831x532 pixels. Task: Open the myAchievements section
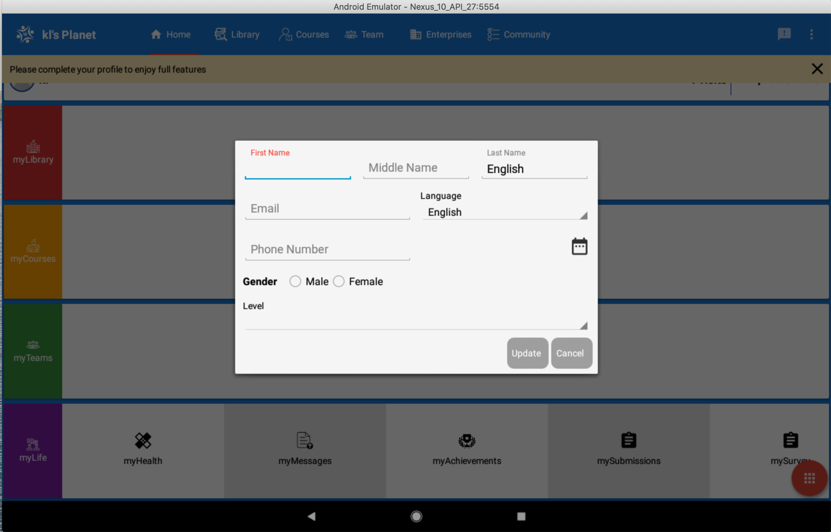[x=466, y=449]
